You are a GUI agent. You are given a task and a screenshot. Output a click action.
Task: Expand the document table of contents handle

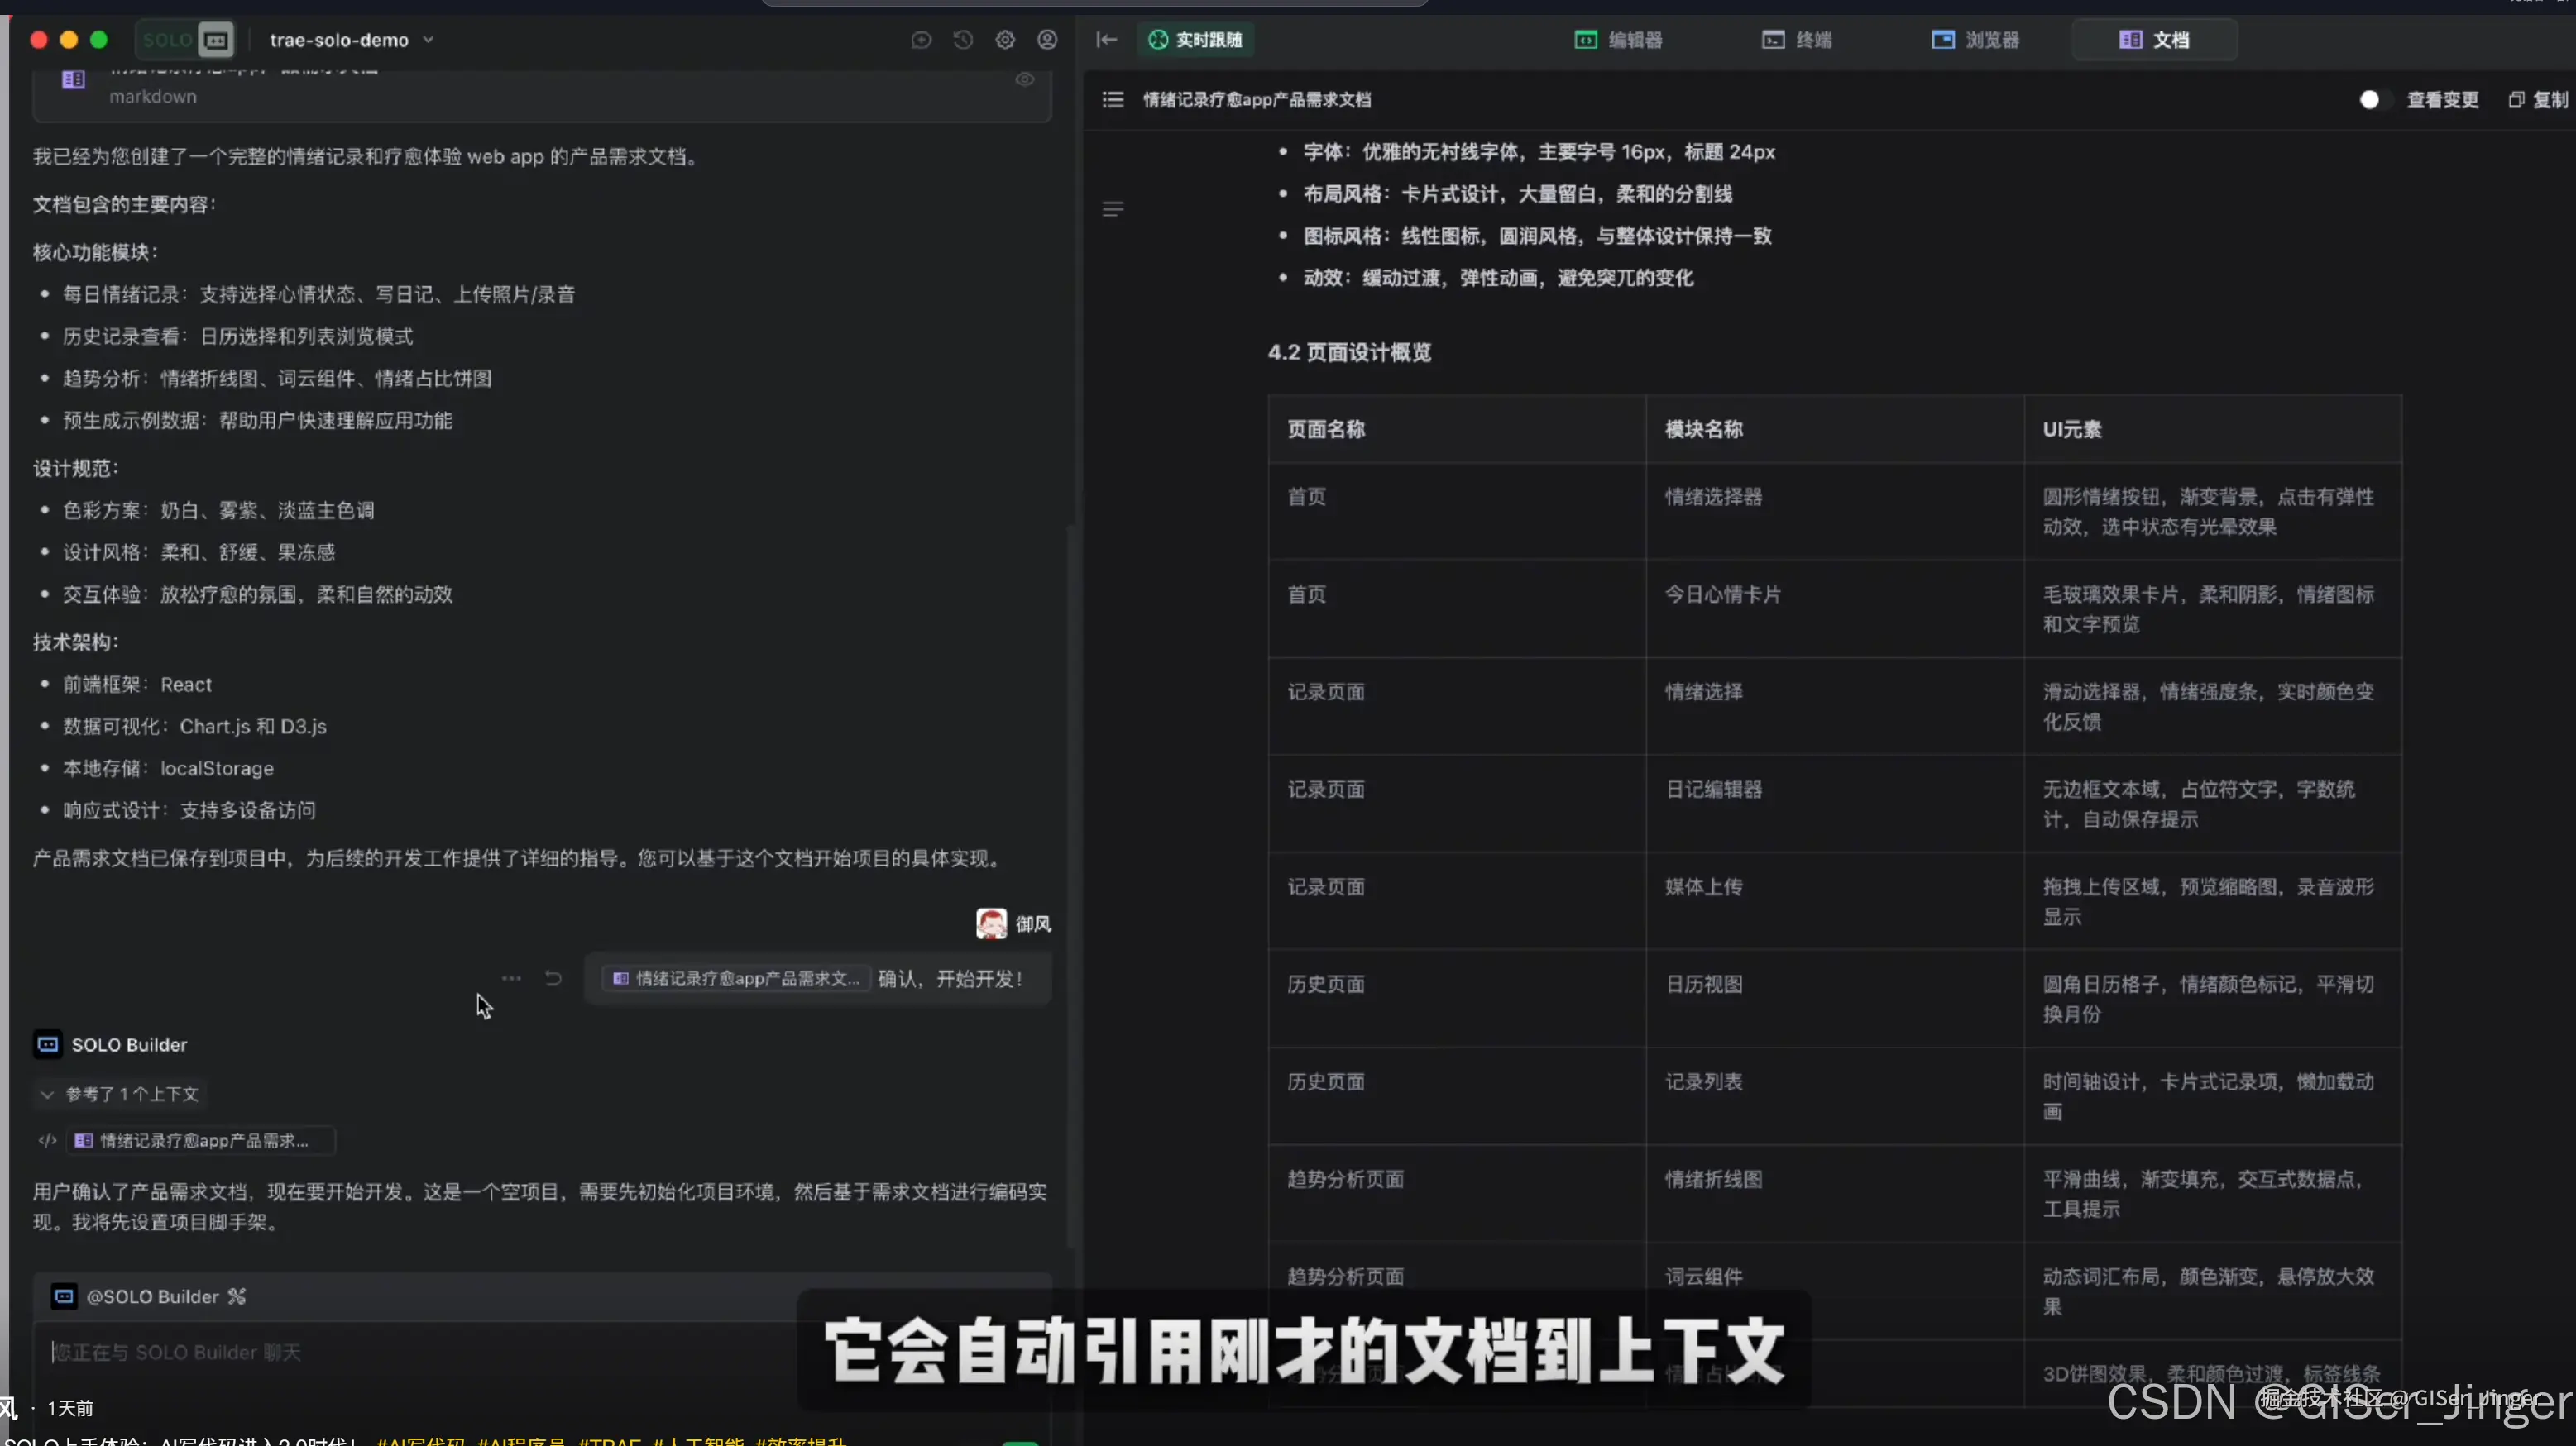pyautogui.click(x=1112, y=209)
